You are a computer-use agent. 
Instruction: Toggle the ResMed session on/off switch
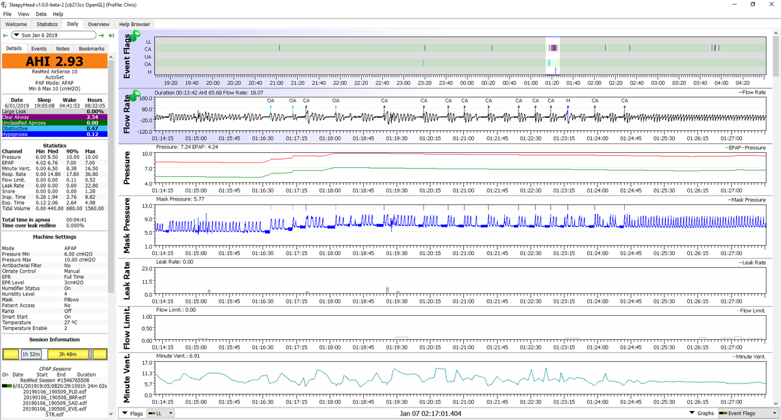point(6,386)
